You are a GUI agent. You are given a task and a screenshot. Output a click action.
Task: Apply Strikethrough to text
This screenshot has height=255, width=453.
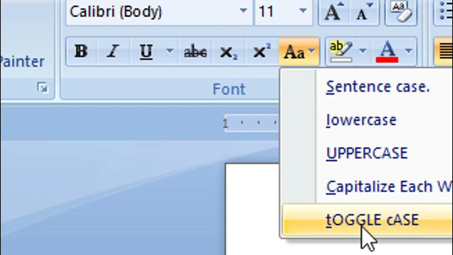[x=195, y=52]
